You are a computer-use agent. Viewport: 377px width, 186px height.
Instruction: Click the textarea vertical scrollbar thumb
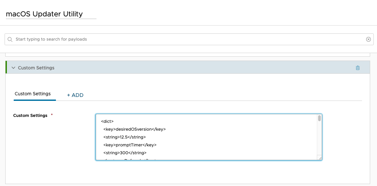(x=319, y=118)
